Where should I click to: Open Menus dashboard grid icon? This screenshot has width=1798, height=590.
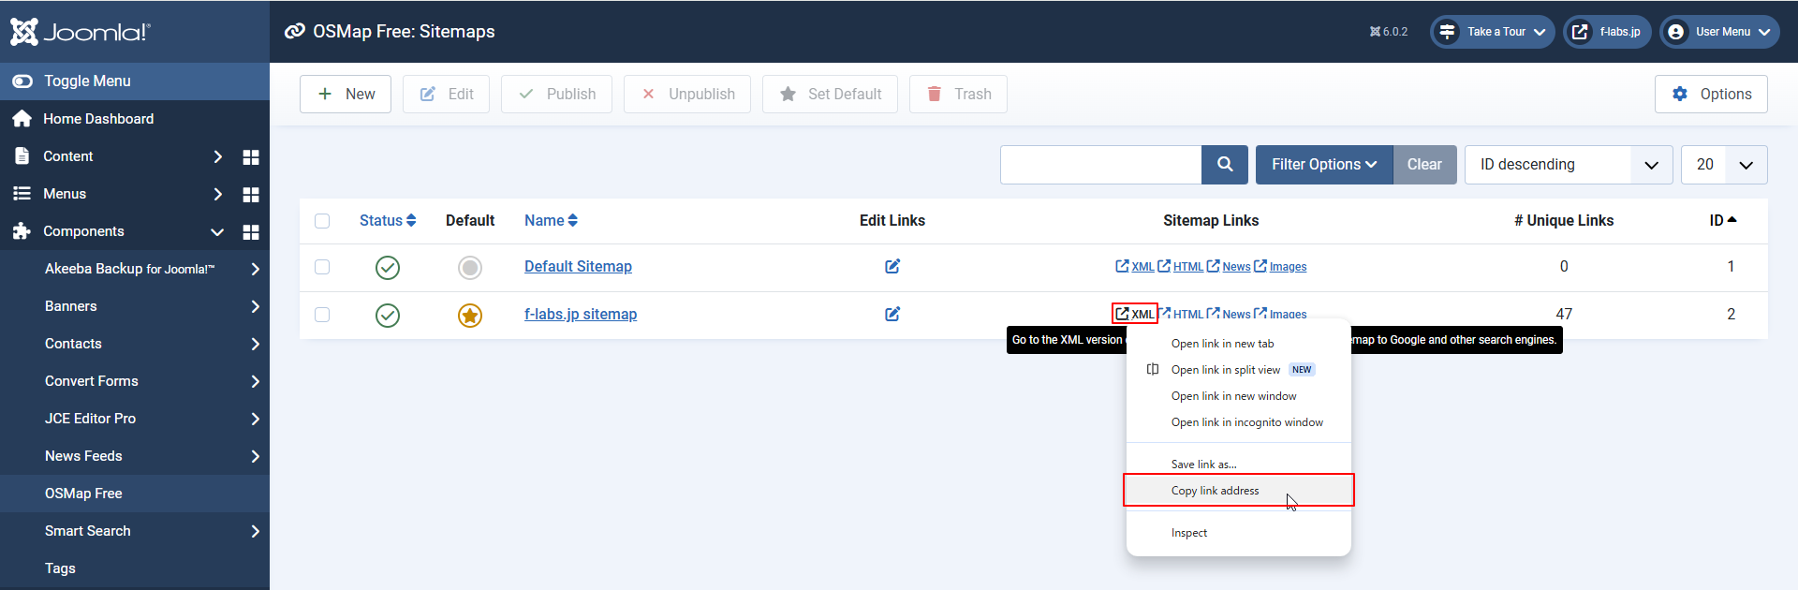point(251,194)
